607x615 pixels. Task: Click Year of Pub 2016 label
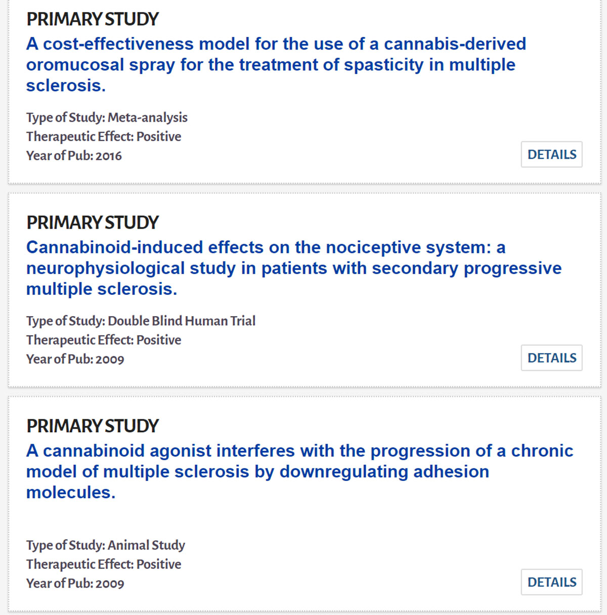coord(74,156)
